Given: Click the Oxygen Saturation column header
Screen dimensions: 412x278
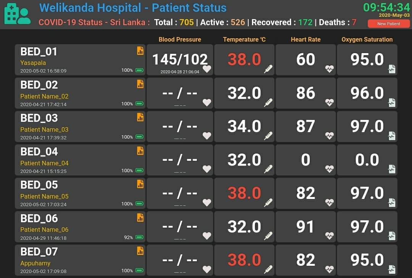Looking at the screenshot, I should coord(367,39).
